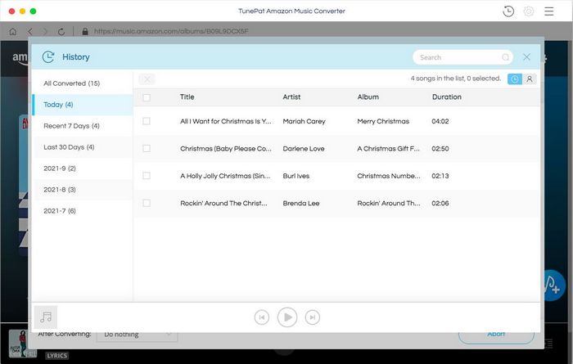This screenshot has height=364, width=573.
Task: Check the Darlene Love song checkbox
Action: [x=147, y=149]
